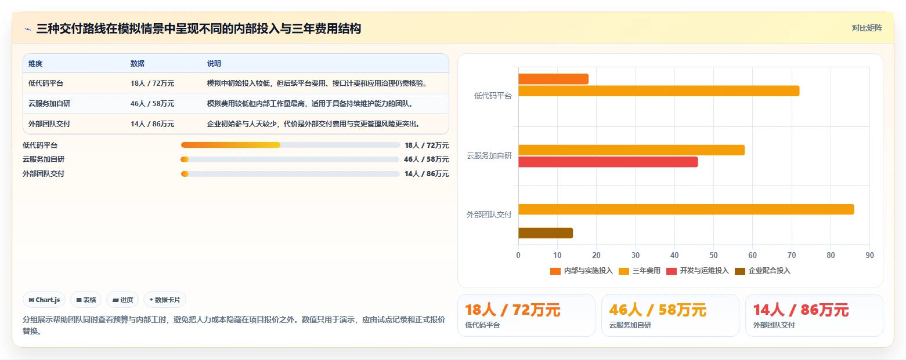906x360 pixels.
Task: Click chart axis label 低代码平台
Action: point(493,96)
